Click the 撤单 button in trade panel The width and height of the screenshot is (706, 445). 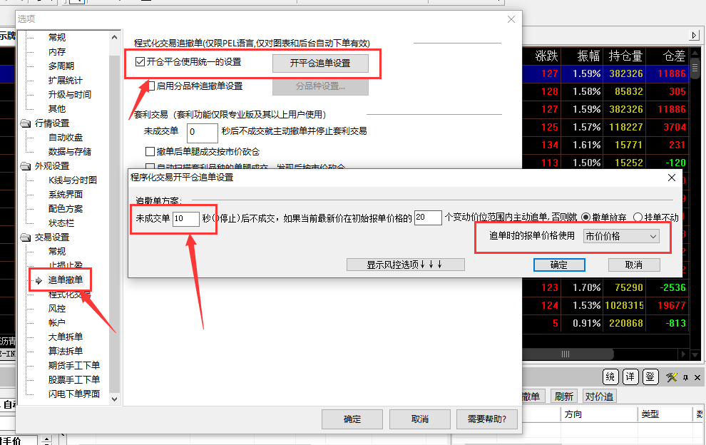[x=533, y=397]
